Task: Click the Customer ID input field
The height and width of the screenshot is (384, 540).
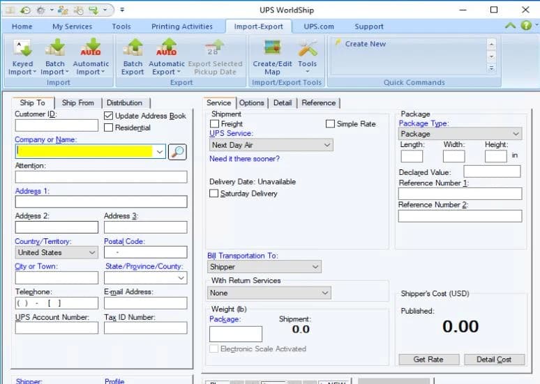Action: 57,125
